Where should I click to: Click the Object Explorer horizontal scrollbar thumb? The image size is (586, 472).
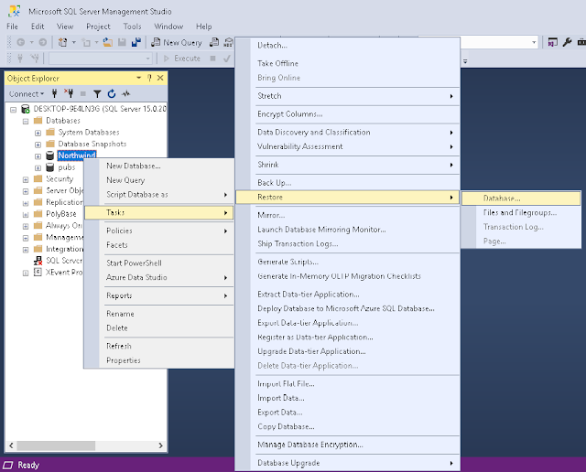click(x=56, y=445)
